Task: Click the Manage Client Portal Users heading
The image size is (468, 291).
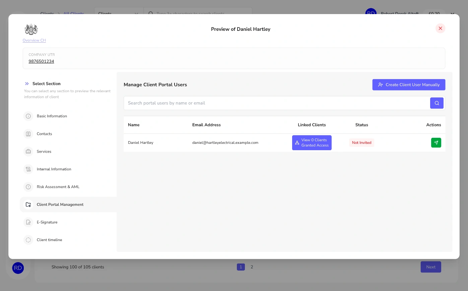Action: coord(155,84)
